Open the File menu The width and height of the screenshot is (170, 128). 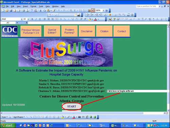click(7, 6)
